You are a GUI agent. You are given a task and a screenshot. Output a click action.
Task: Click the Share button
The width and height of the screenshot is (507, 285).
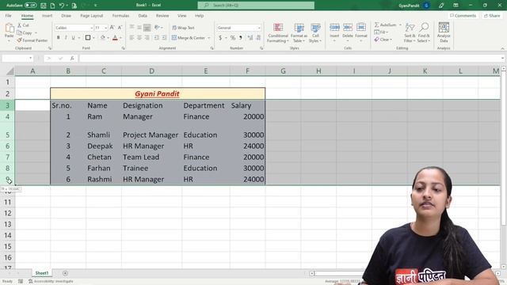point(492,16)
